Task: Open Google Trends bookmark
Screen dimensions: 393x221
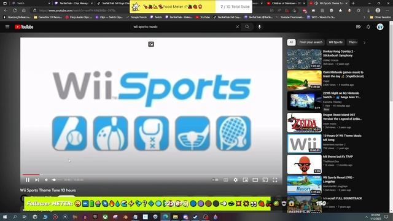Action: 136,17
